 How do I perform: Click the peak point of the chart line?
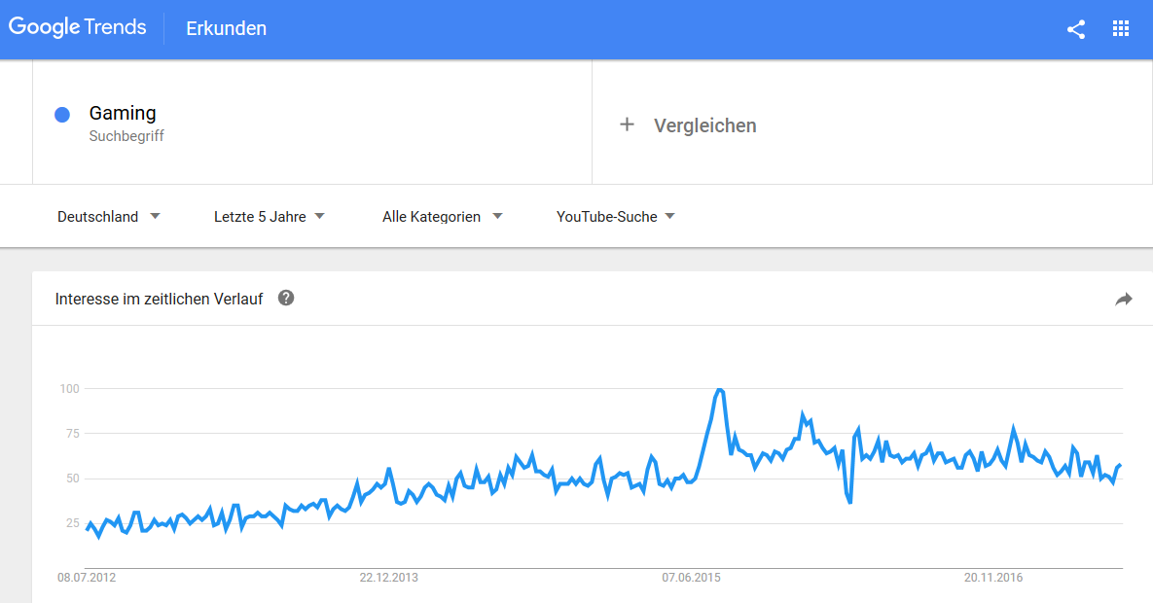point(720,390)
